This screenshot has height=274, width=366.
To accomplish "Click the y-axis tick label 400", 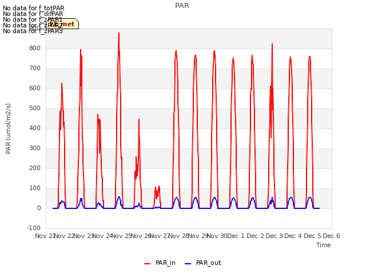I will (35, 128).
